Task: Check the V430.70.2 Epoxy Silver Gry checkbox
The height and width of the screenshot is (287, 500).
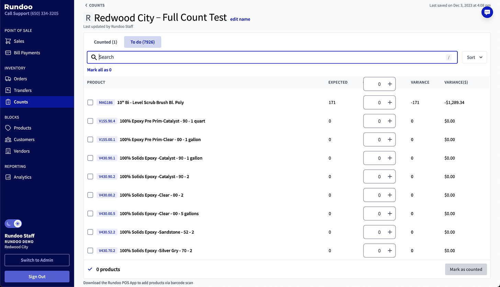Action: click(90, 251)
